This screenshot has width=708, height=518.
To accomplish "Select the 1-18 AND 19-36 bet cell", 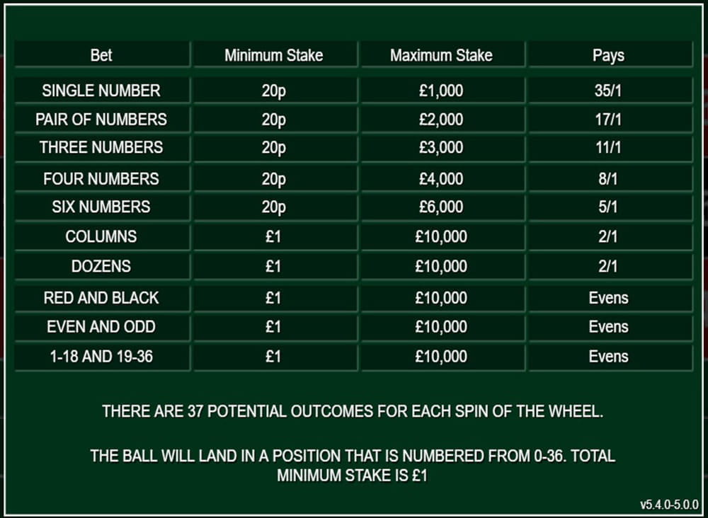I will 101,357.
